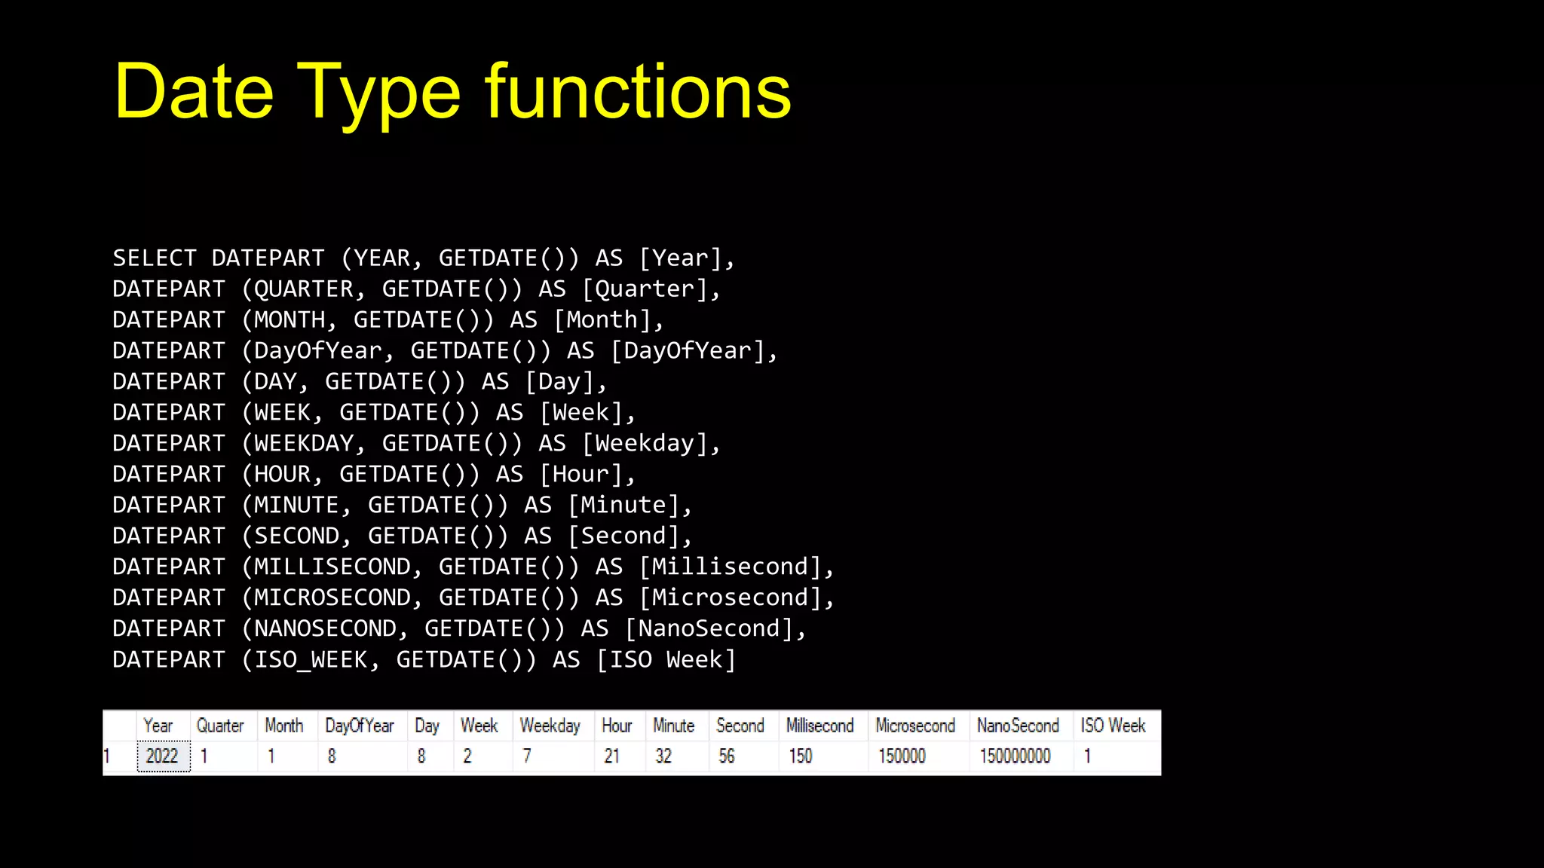Click the DATEPART (HOUR...) code line
Viewport: 1544px width, 868px height.
[x=374, y=475]
